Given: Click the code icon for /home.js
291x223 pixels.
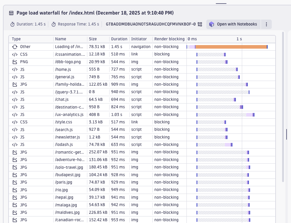Looking at the screenshot, I should click(15, 69).
